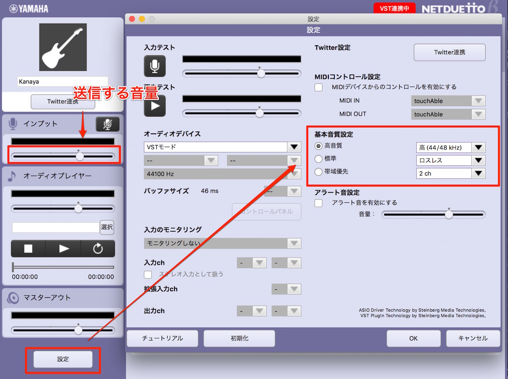
Task: Select the 高音質 radio button
Action: point(319,146)
